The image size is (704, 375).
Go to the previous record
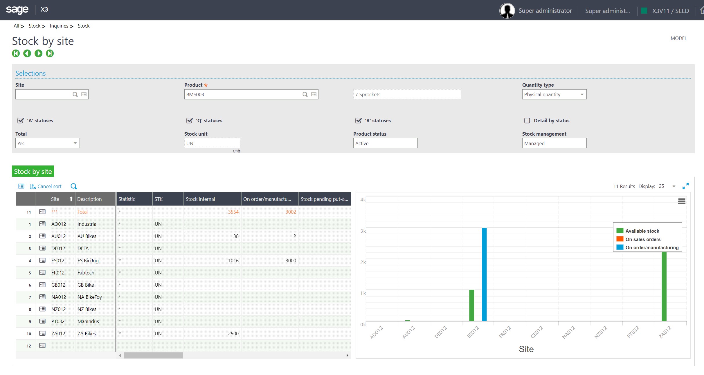tap(27, 53)
